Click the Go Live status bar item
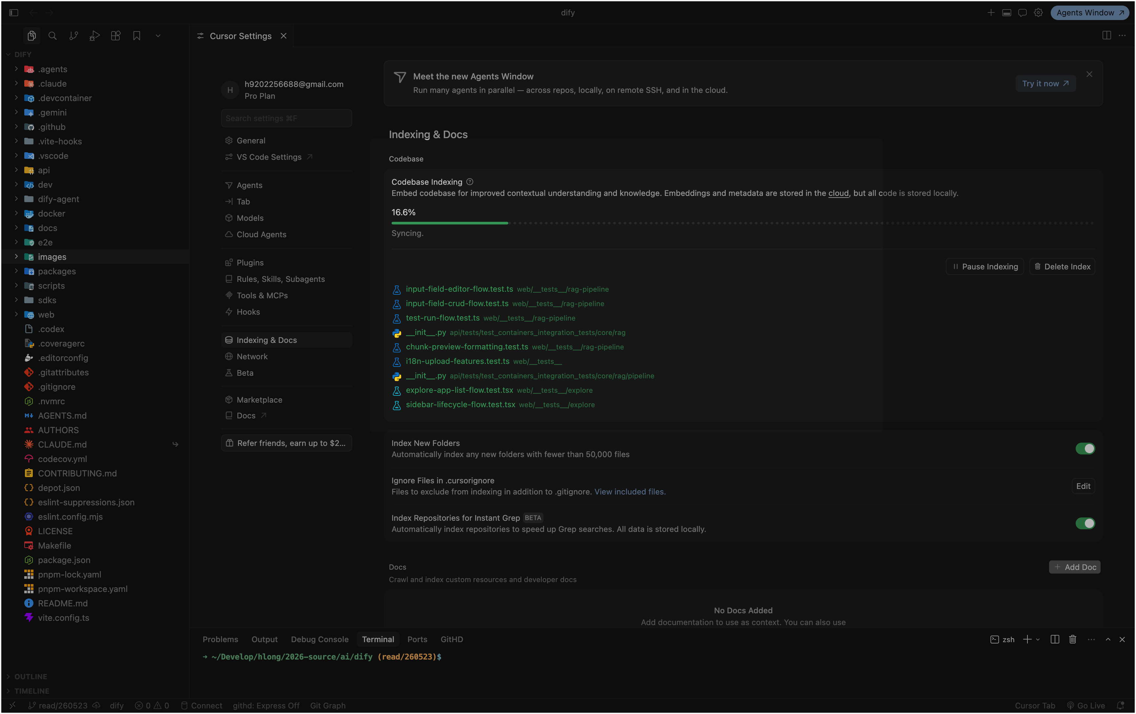This screenshot has height=714, width=1136. tap(1086, 705)
